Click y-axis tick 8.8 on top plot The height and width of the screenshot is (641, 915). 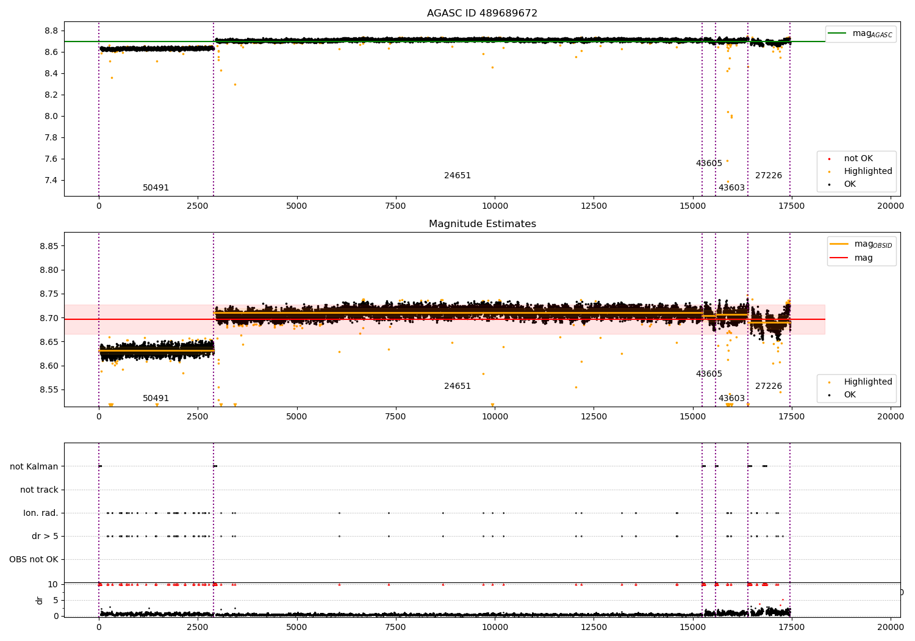pyautogui.click(x=51, y=31)
